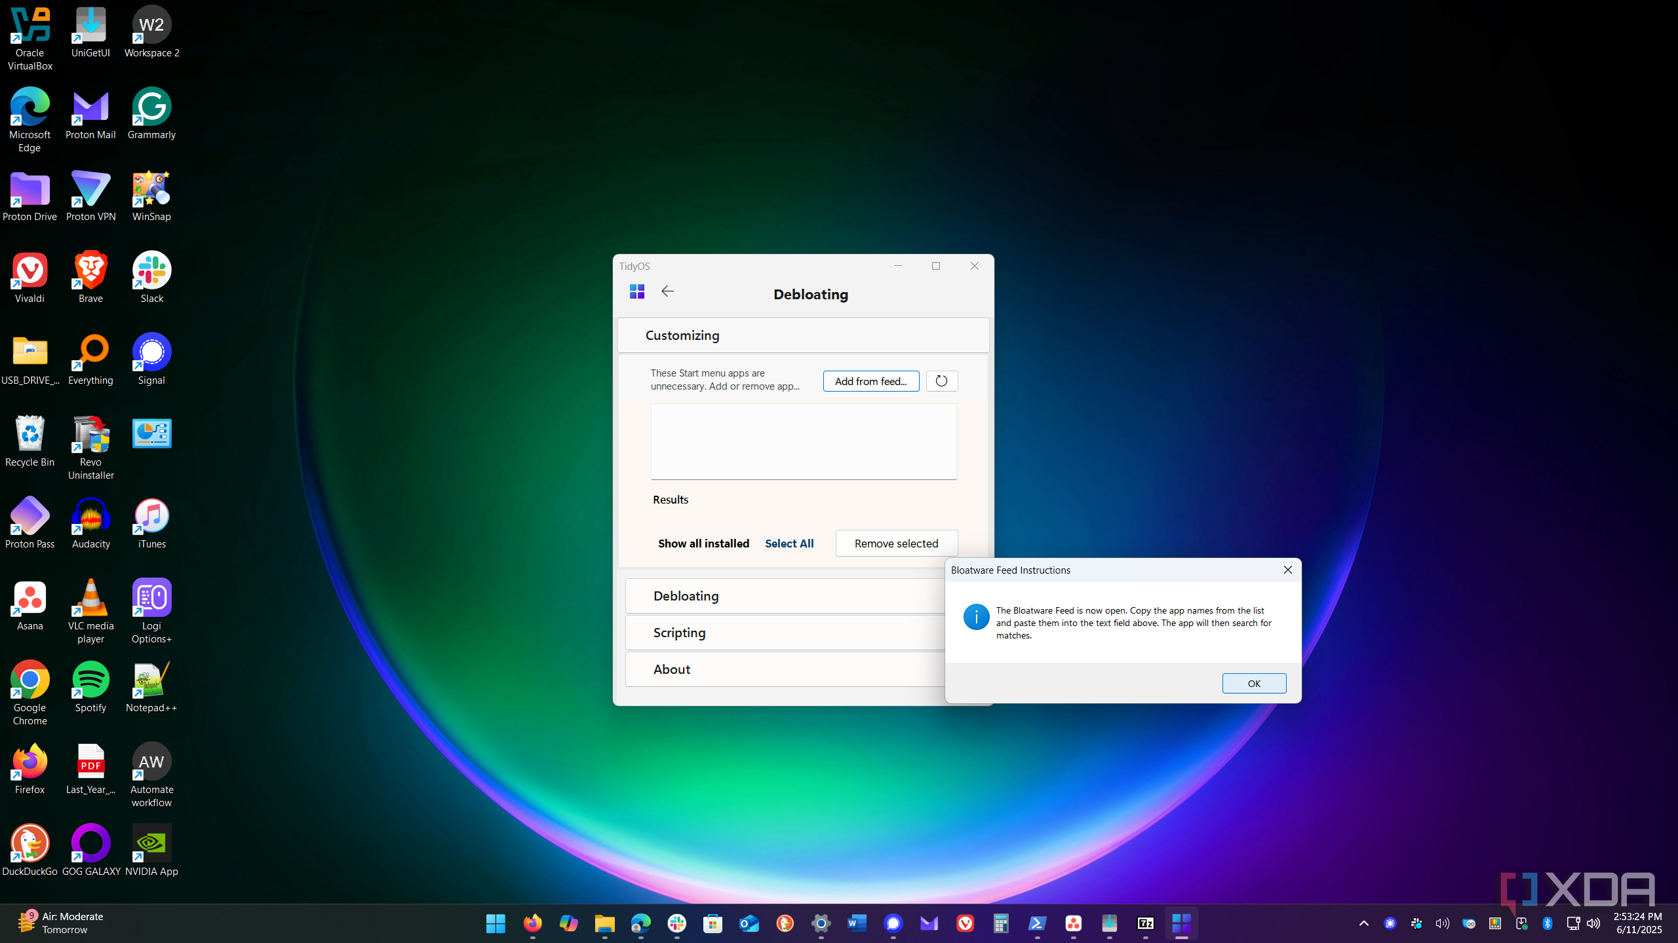Open the Scripting section row
The image size is (1678, 943).
tap(785, 633)
